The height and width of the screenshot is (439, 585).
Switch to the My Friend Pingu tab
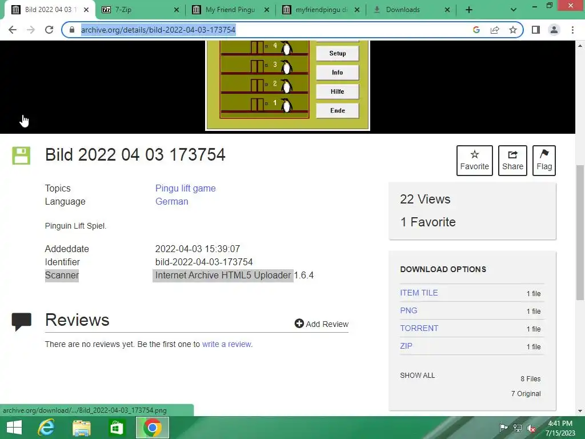[230, 10]
